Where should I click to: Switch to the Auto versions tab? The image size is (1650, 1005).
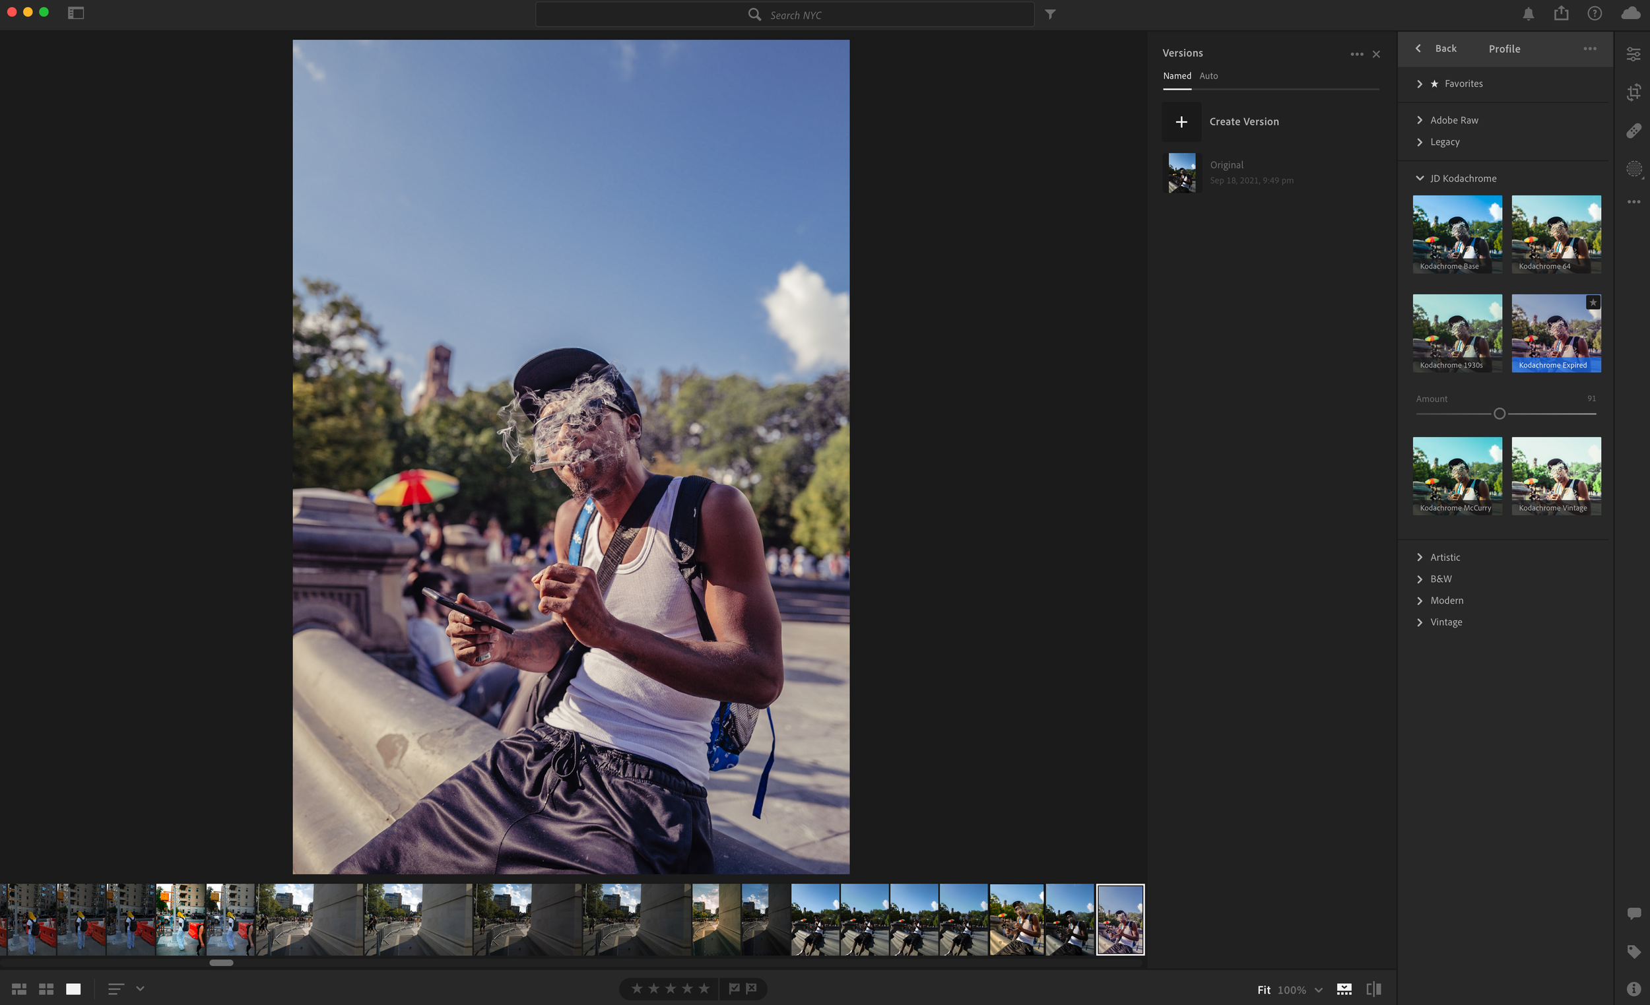[1208, 76]
